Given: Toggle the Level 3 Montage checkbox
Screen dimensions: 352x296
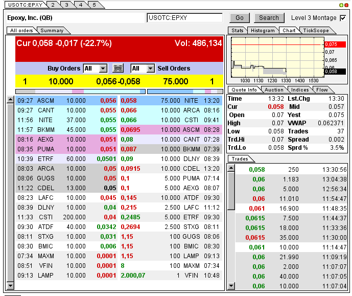Looking at the screenshot, I should (343, 18).
